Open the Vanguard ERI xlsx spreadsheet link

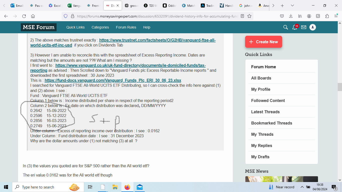pos(113,80)
